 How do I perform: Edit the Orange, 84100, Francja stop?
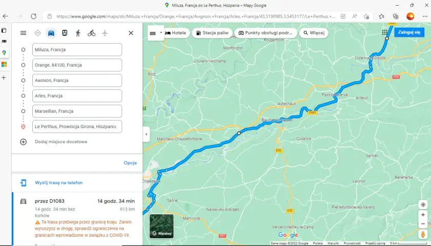(77, 65)
